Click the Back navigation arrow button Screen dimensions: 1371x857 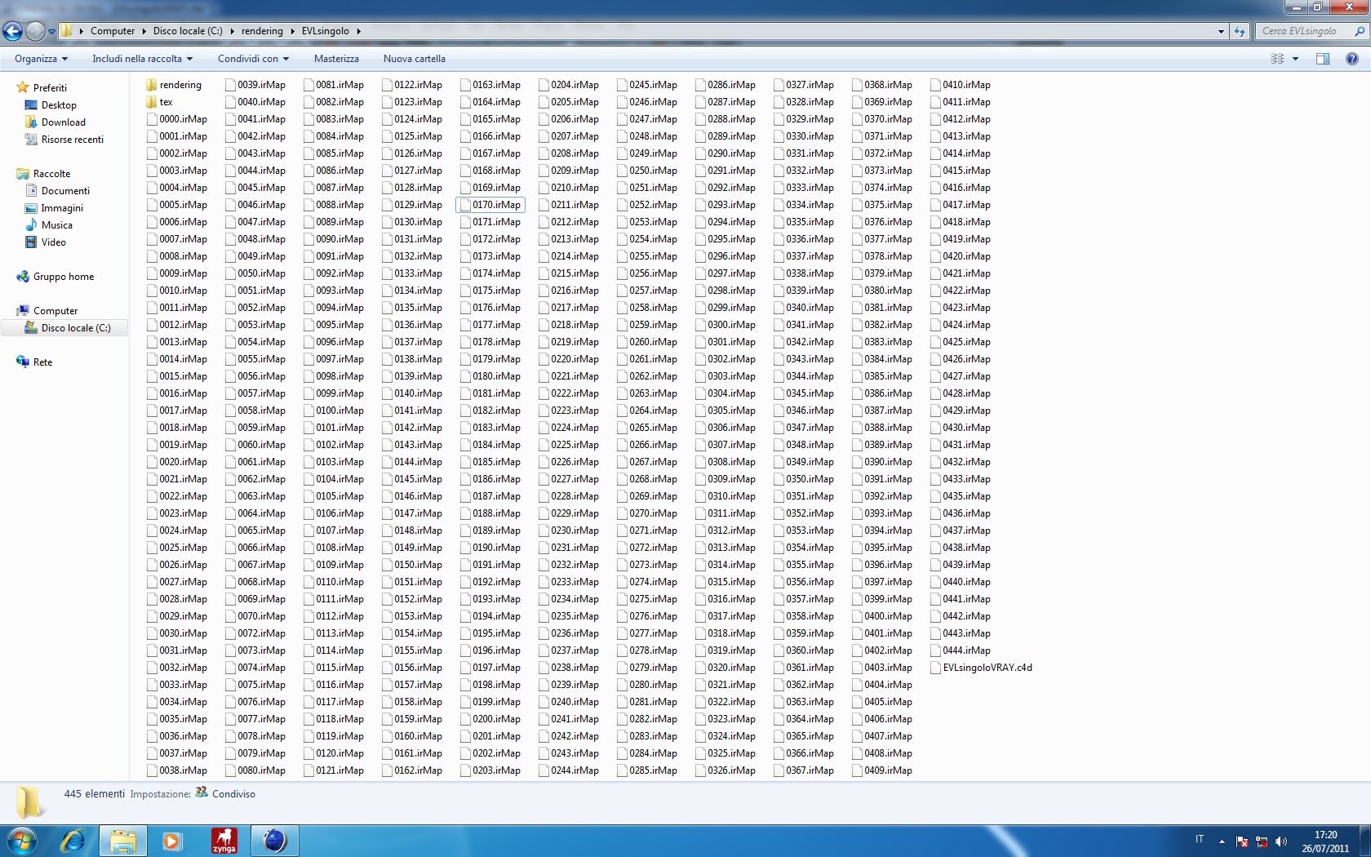click(x=12, y=31)
